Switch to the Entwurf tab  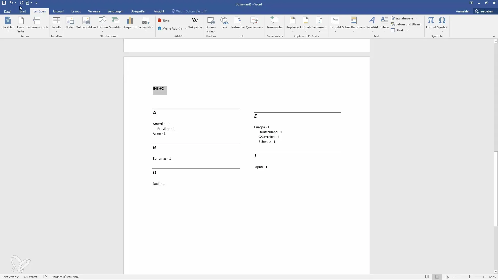pos(58,11)
